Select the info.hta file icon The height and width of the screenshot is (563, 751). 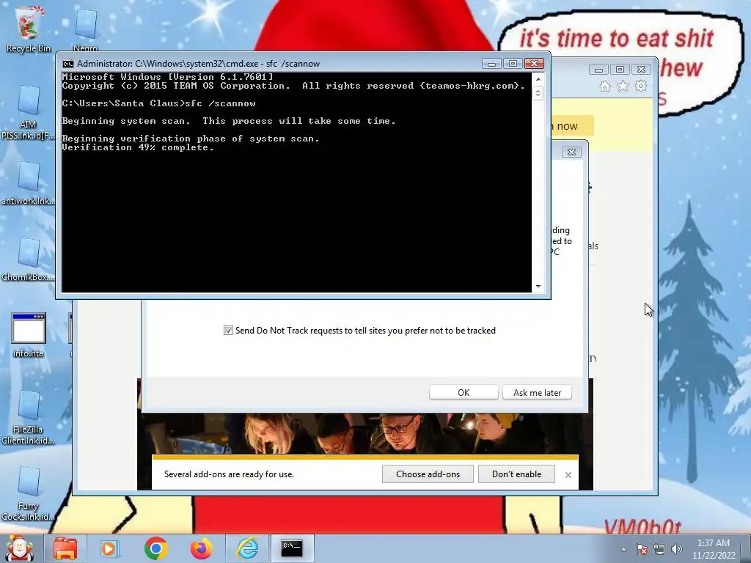[29, 335]
